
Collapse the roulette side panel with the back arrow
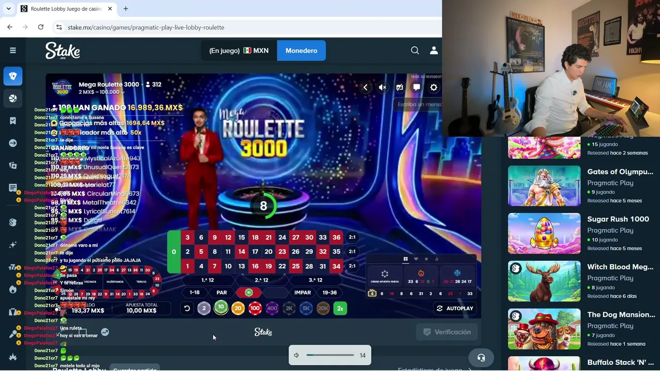click(365, 88)
